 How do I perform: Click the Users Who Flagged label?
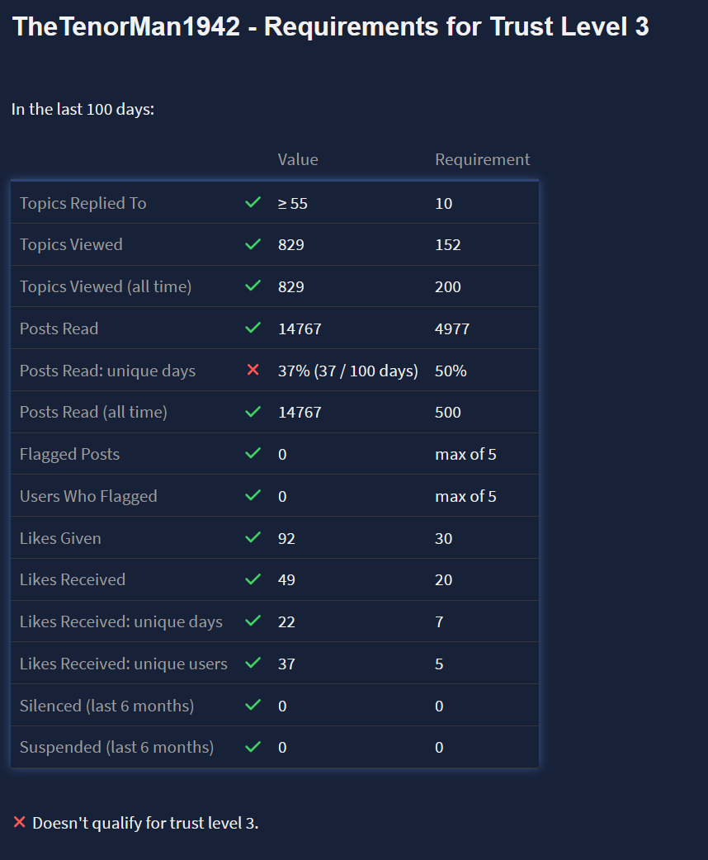point(88,496)
